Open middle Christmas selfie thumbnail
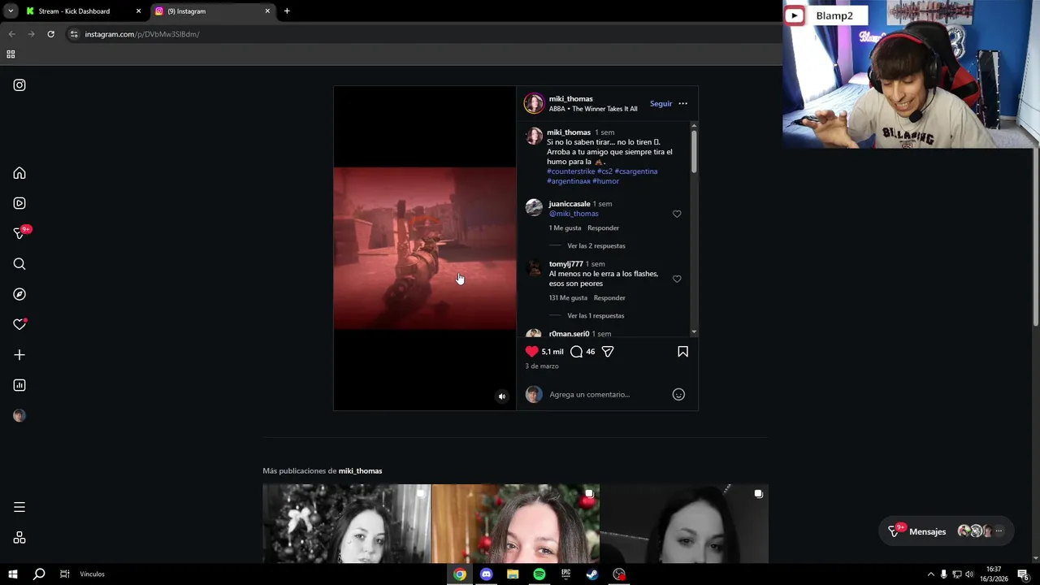The height and width of the screenshot is (585, 1040). [515, 524]
